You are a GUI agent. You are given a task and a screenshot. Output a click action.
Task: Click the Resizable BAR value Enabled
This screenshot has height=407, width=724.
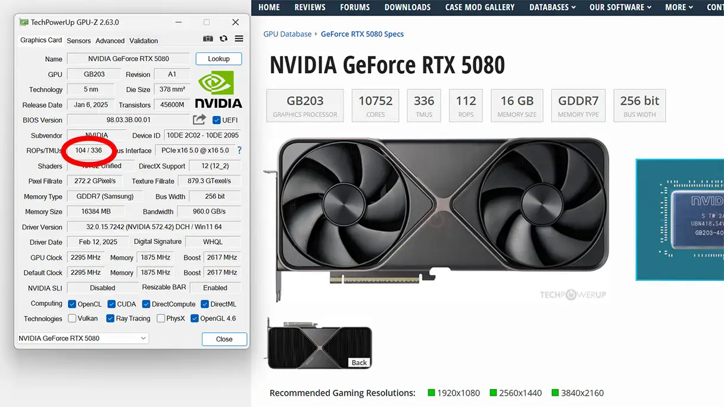point(215,287)
